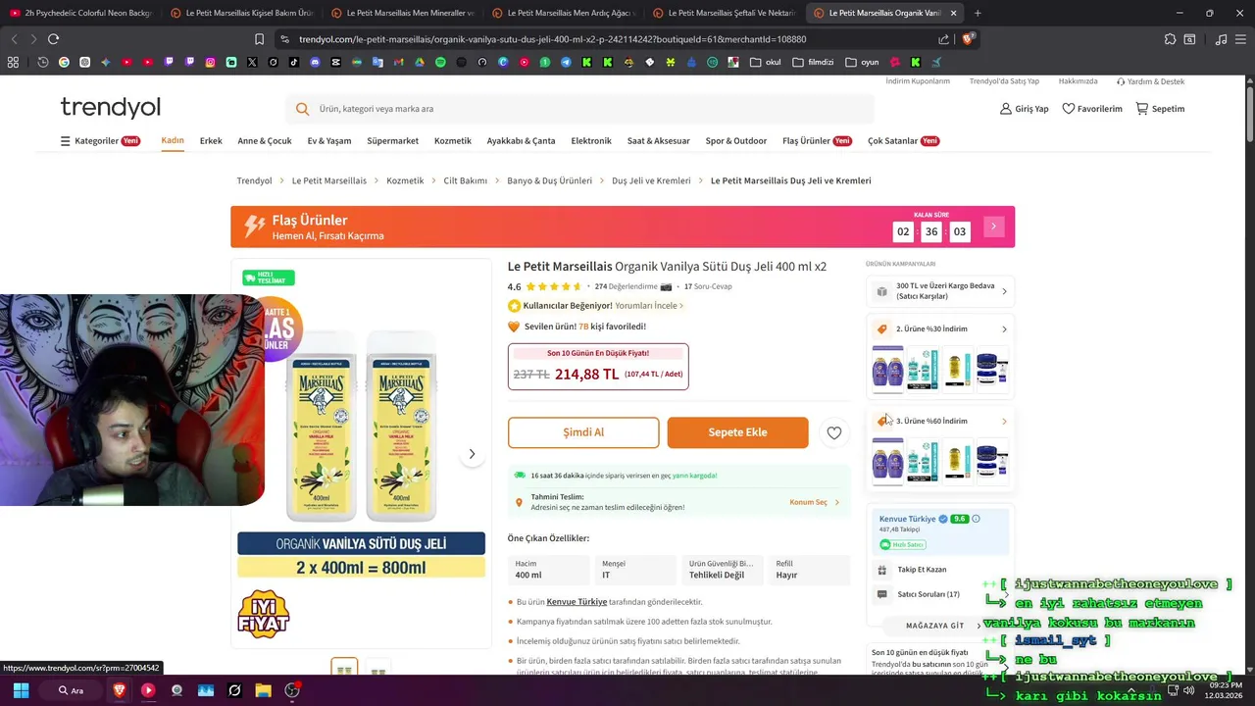1255x706 pixels.
Task: Click the Windows taskbar search box
Action: pos(72,690)
